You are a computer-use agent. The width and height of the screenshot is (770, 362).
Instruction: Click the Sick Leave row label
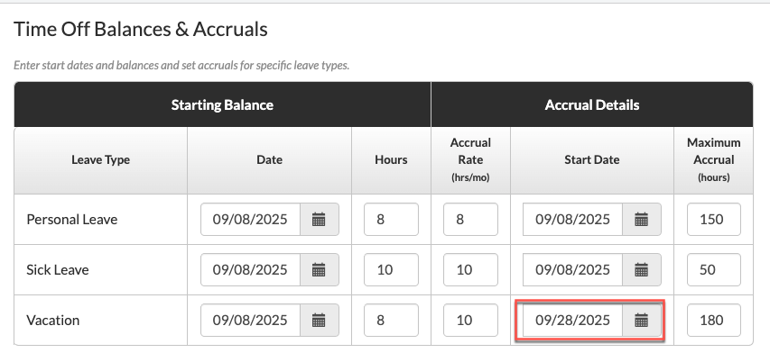(58, 270)
